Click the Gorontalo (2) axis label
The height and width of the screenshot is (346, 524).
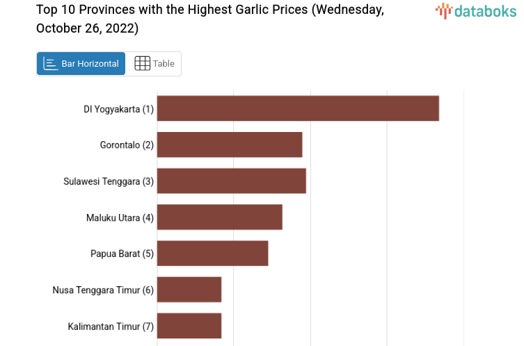click(x=127, y=145)
